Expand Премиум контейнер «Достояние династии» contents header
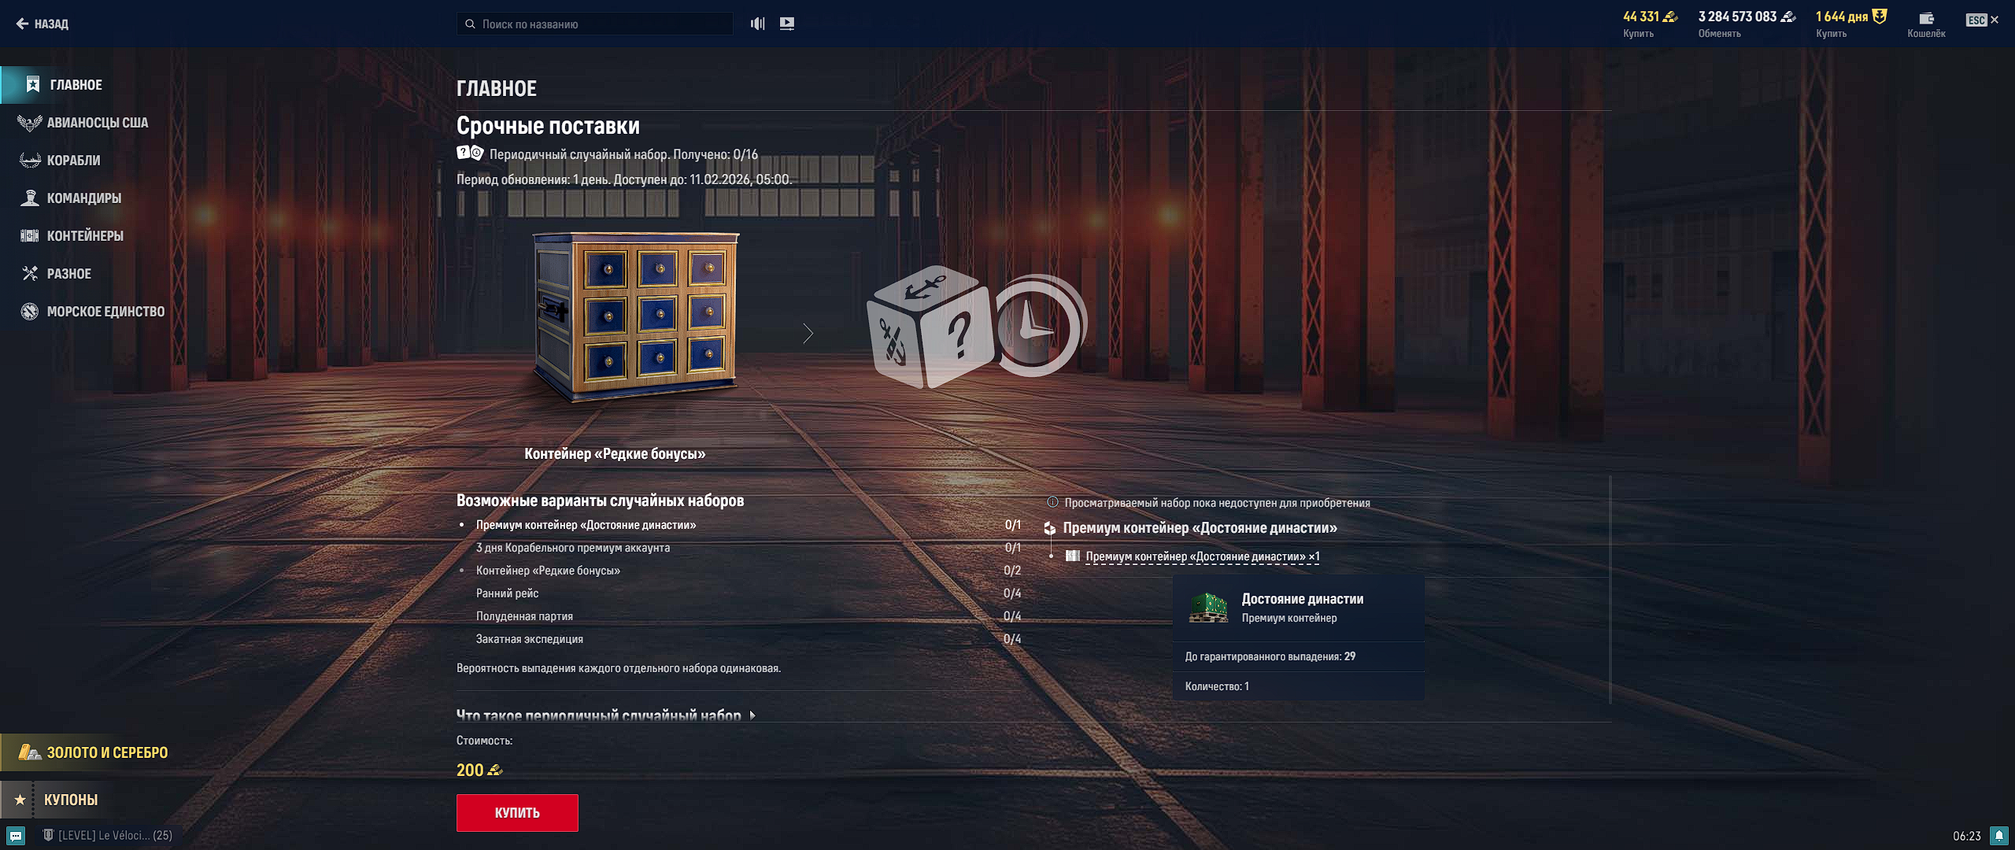Image resolution: width=2015 pixels, height=850 pixels. [1199, 528]
